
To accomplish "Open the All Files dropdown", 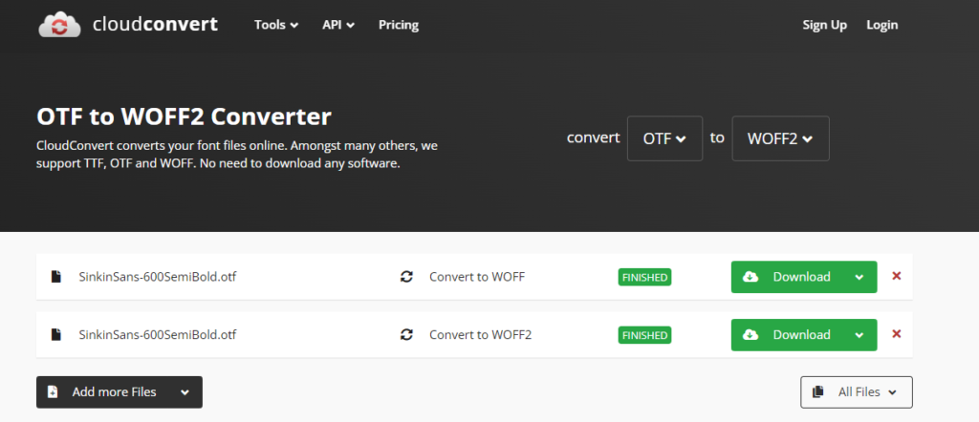I will [x=857, y=392].
